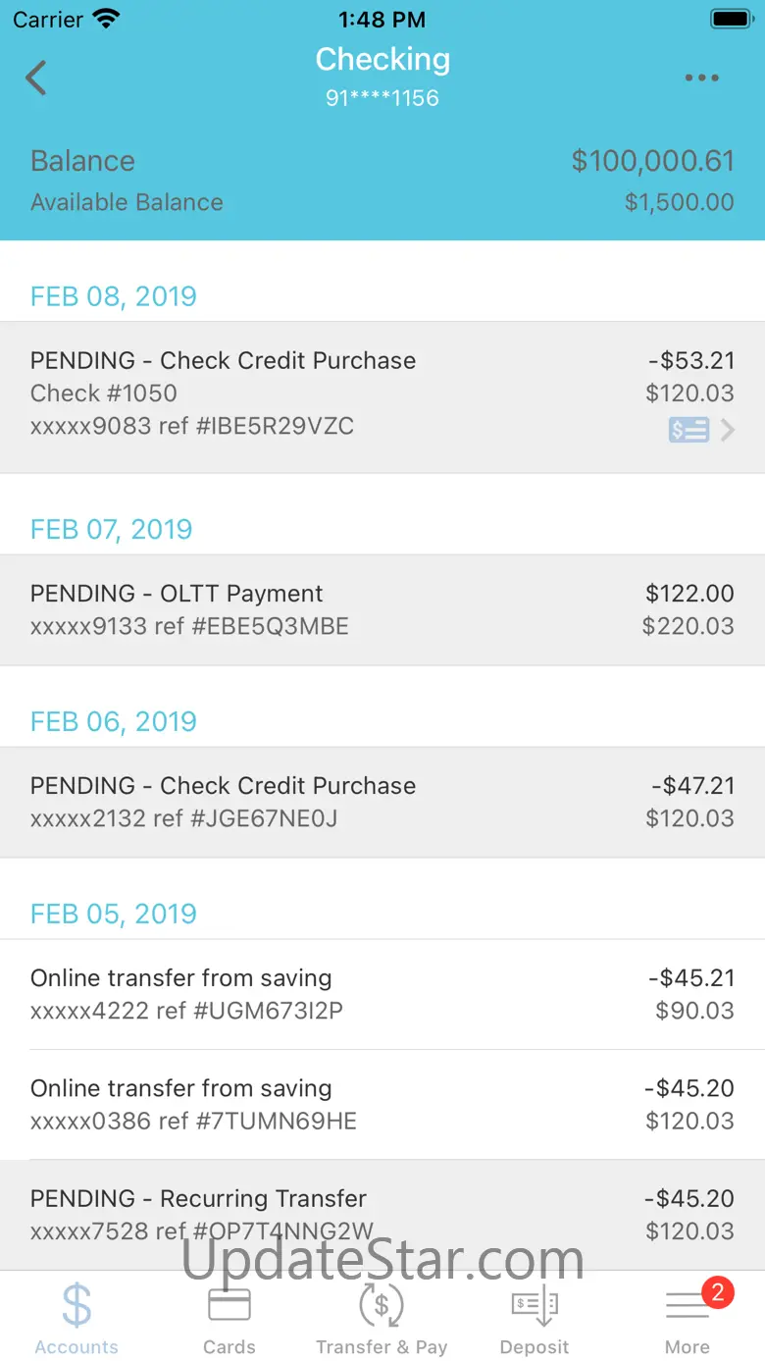Tap the Deposit check icon
The height and width of the screenshot is (1361, 765).
pos(535,1305)
